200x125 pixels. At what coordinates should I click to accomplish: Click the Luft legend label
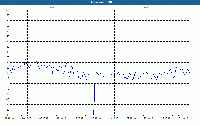[52, 8]
